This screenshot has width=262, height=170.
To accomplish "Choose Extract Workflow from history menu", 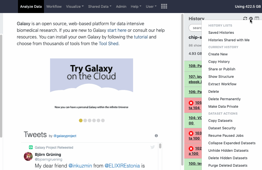I will tap(222, 84).
